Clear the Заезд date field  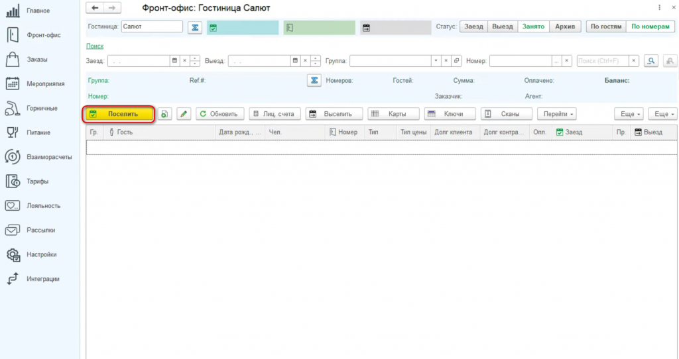pos(184,61)
